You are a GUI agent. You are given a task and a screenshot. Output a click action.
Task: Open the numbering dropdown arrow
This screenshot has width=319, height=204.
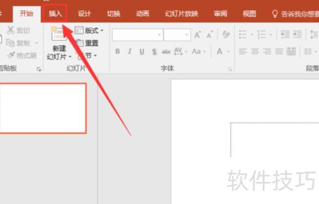(x=271, y=35)
